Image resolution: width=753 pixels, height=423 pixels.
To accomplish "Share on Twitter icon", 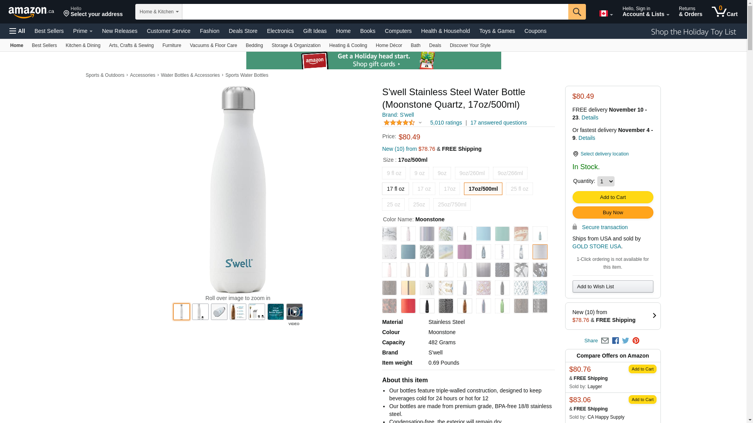I will 626,341.
